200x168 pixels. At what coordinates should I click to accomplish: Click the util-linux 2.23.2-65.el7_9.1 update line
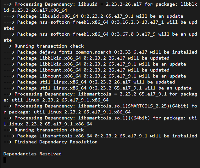97,88
